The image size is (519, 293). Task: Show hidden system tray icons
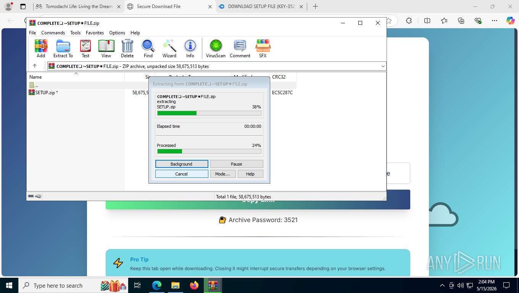[442, 285]
